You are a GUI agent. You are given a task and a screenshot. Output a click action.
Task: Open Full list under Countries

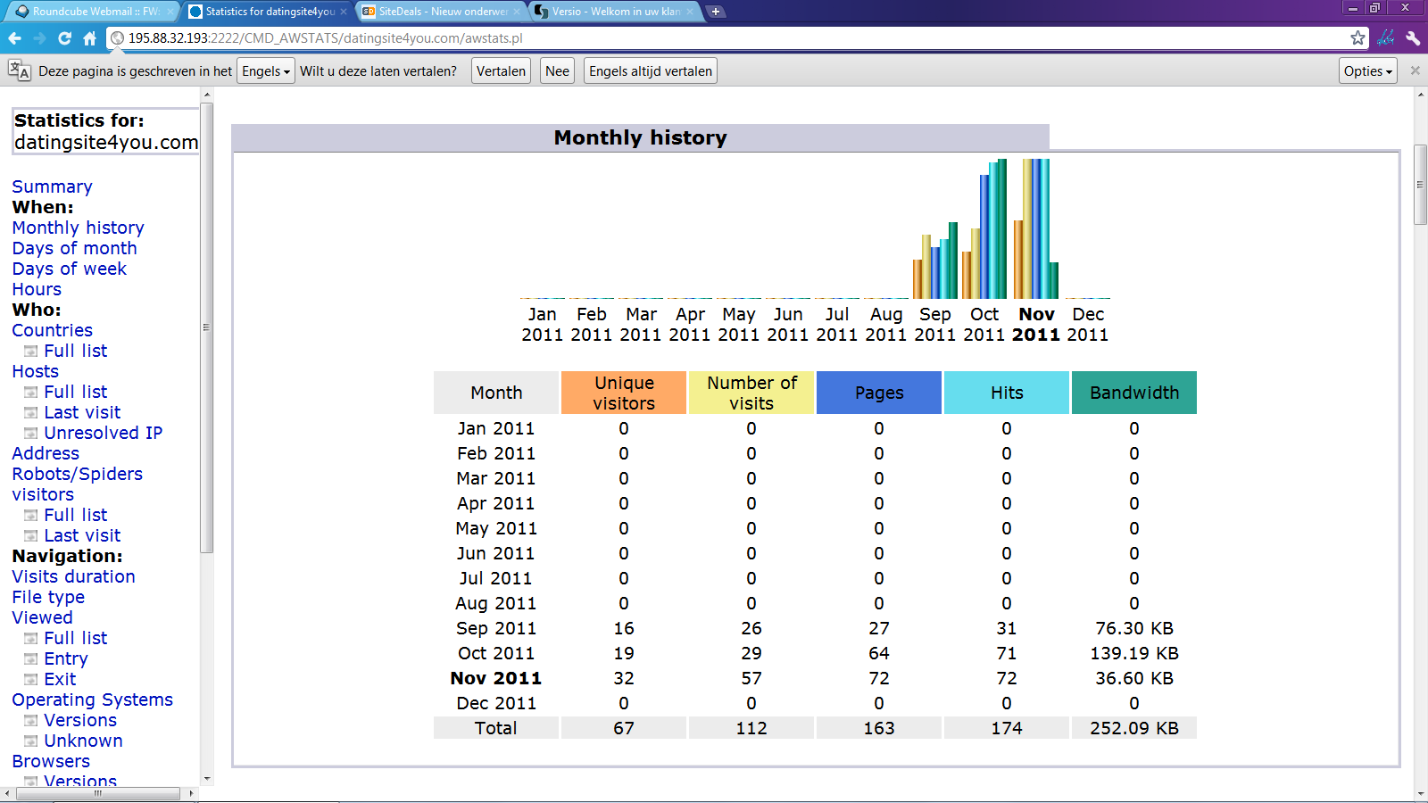click(75, 351)
